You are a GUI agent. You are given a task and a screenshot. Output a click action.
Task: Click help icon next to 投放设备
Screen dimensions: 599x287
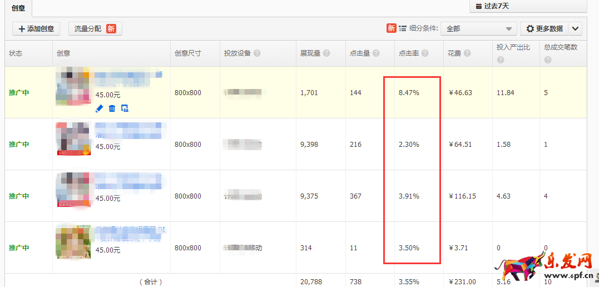257,53
